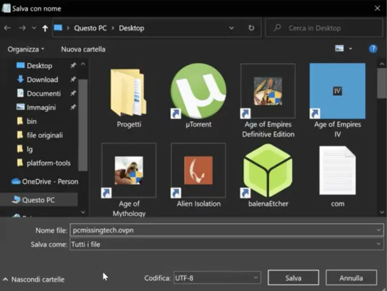Collapse folders with Nascondi cartelle
Image resolution: width=387 pixels, height=291 pixels.
point(33,280)
